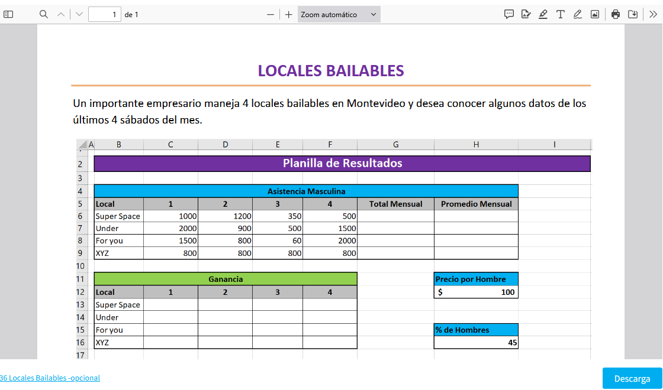Go to next page arrow

click(79, 14)
